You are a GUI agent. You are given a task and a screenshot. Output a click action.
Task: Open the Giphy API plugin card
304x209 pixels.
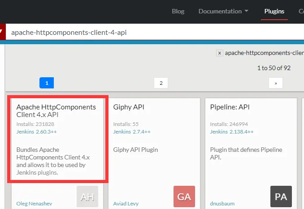point(129,107)
